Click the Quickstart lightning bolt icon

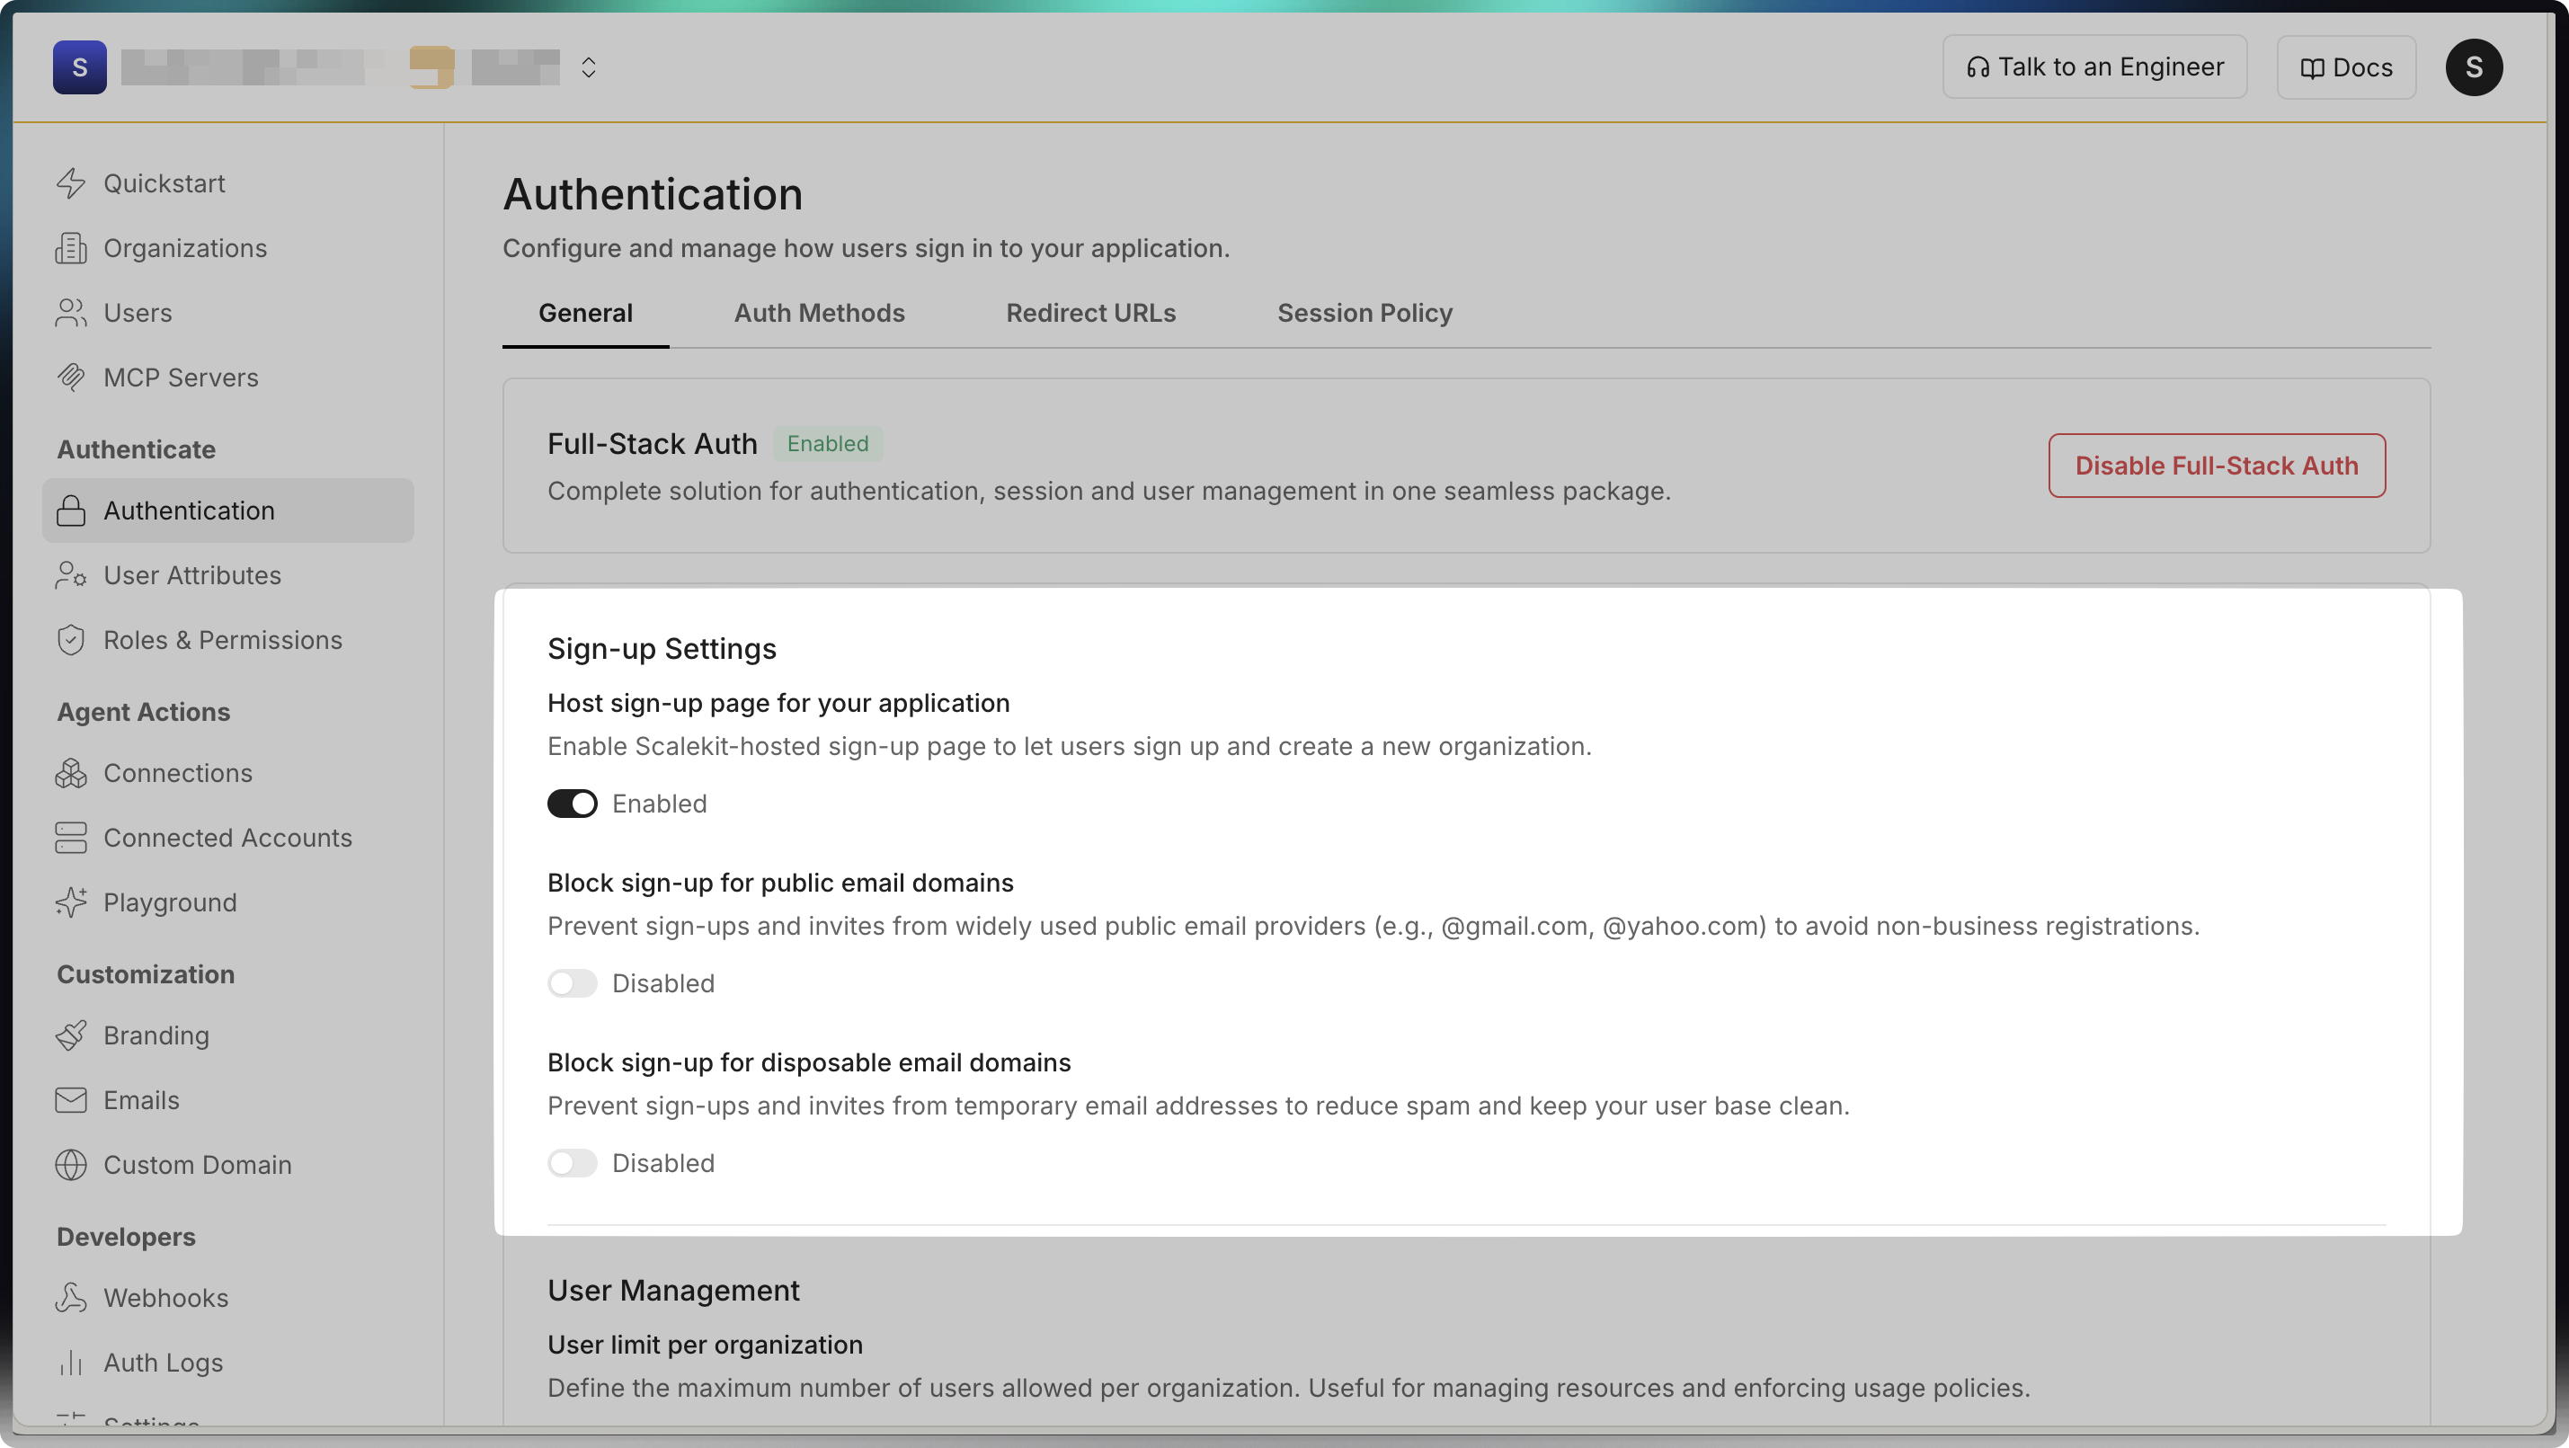point(71,183)
